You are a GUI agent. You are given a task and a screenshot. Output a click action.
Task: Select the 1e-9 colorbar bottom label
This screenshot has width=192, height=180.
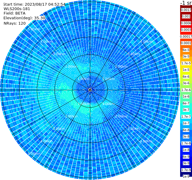tap(186, 176)
